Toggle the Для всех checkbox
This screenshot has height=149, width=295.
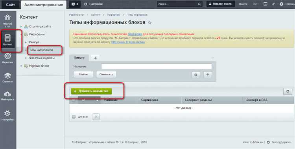[x=74, y=117]
